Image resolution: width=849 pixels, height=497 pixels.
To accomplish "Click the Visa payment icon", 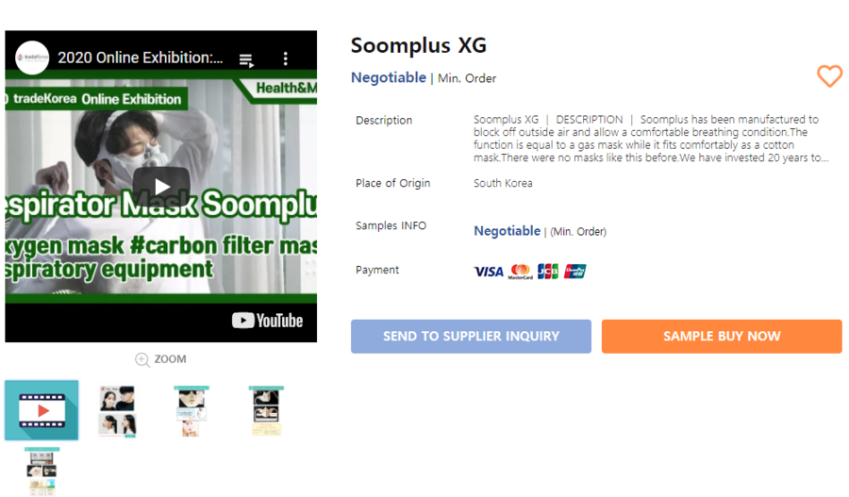I will [x=489, y=272].
